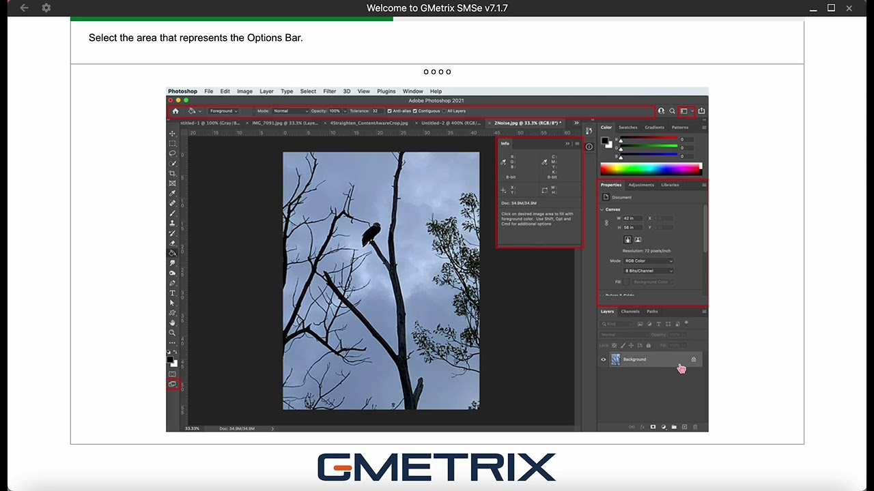Open the workspace switcher dropdown

pyautogui.click(x=686, y=111)
